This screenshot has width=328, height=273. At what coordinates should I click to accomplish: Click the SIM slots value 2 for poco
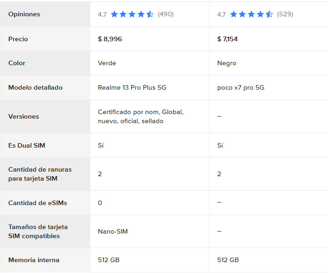coord(219,174)
